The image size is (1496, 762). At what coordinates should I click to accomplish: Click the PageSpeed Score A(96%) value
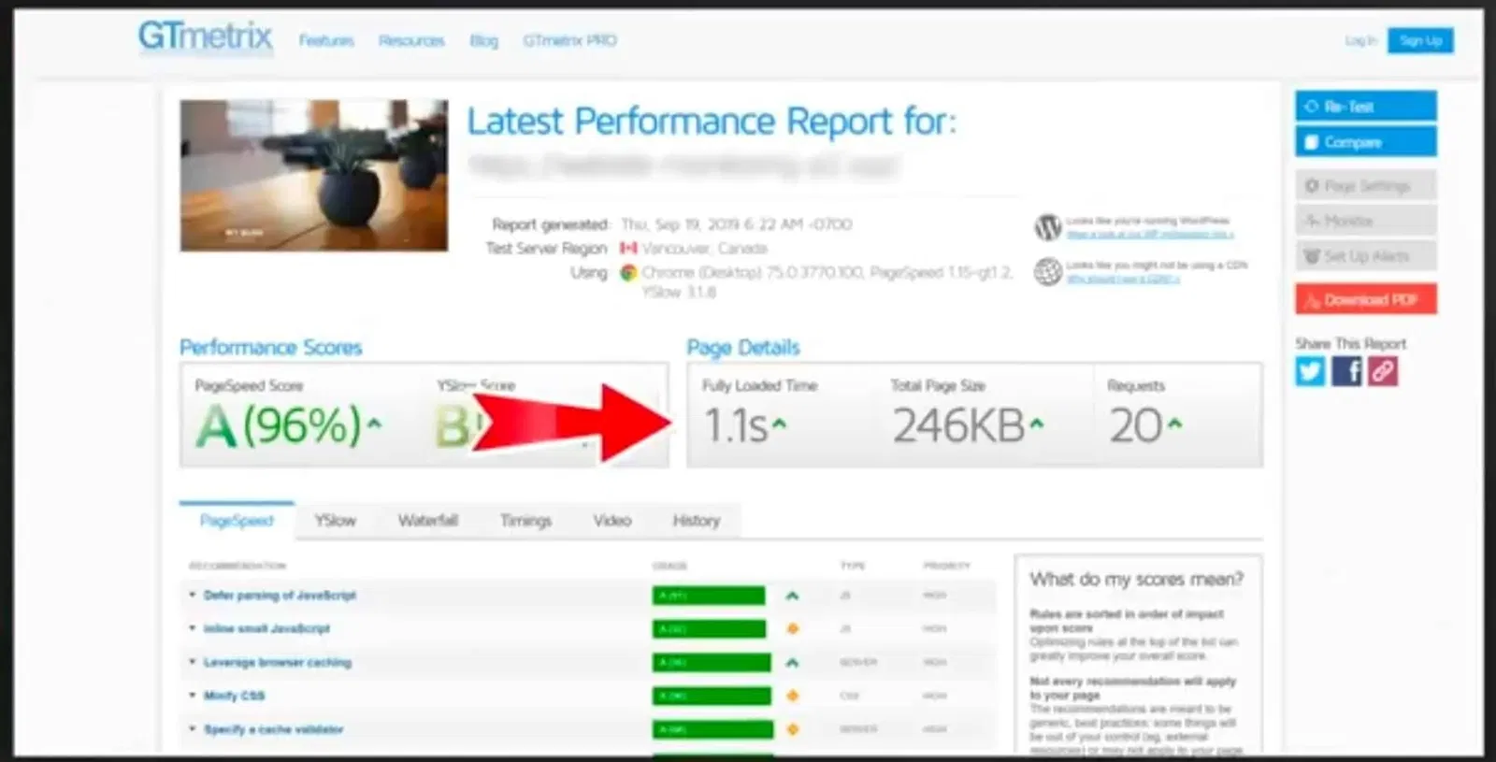278,426
